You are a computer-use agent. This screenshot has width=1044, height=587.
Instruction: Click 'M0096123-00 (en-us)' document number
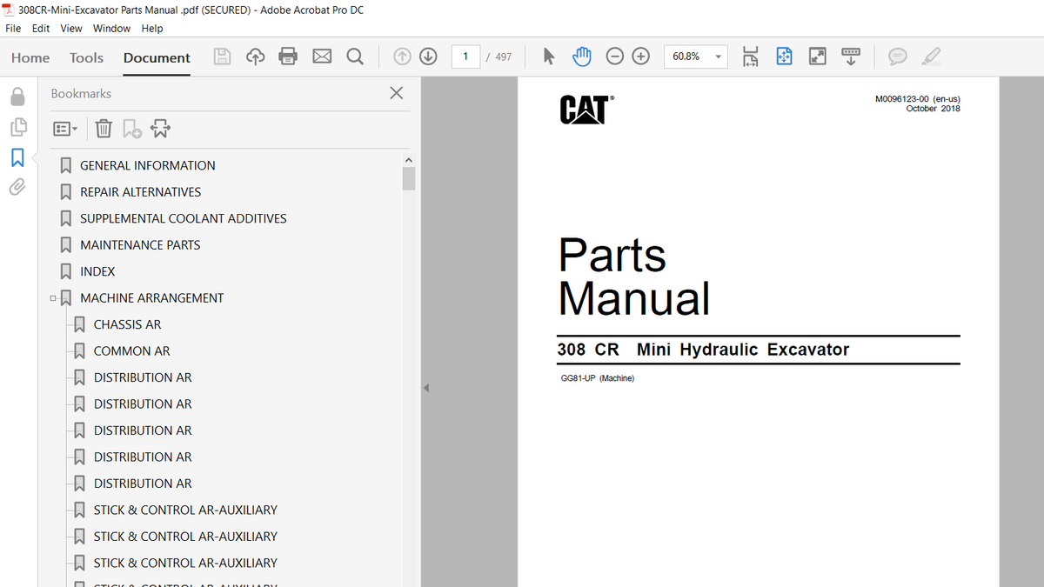pyautogui.click(x=918, y=99)
